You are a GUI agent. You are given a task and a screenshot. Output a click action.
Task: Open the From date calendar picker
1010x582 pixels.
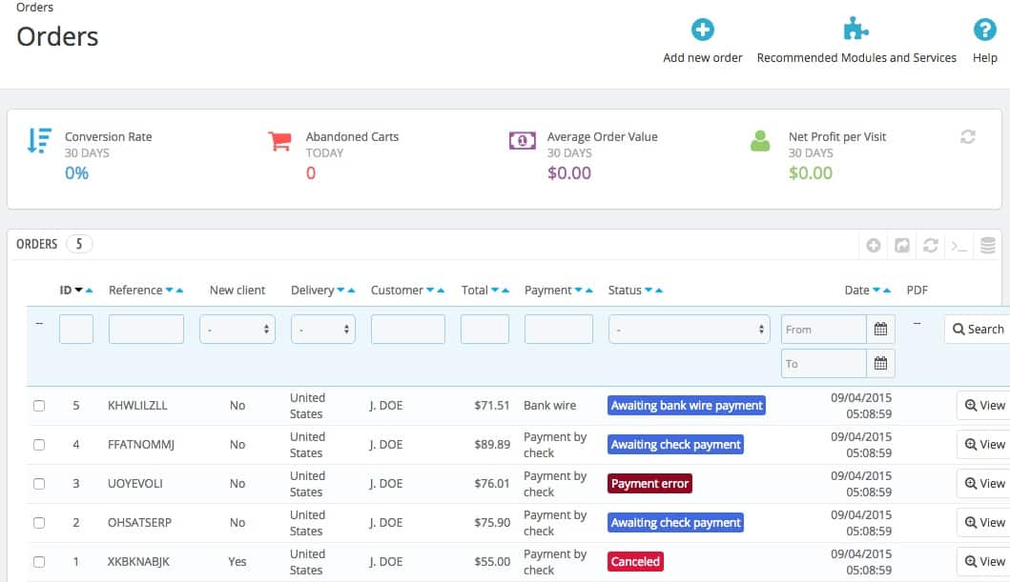tap(879, 329)
